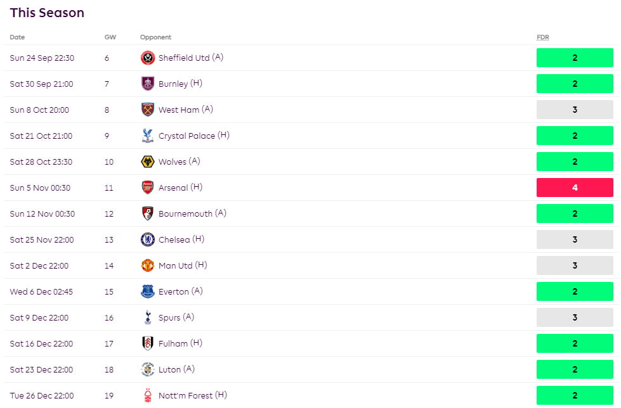Click the grey FDR 3 West Ham badge

coord(575,110)
